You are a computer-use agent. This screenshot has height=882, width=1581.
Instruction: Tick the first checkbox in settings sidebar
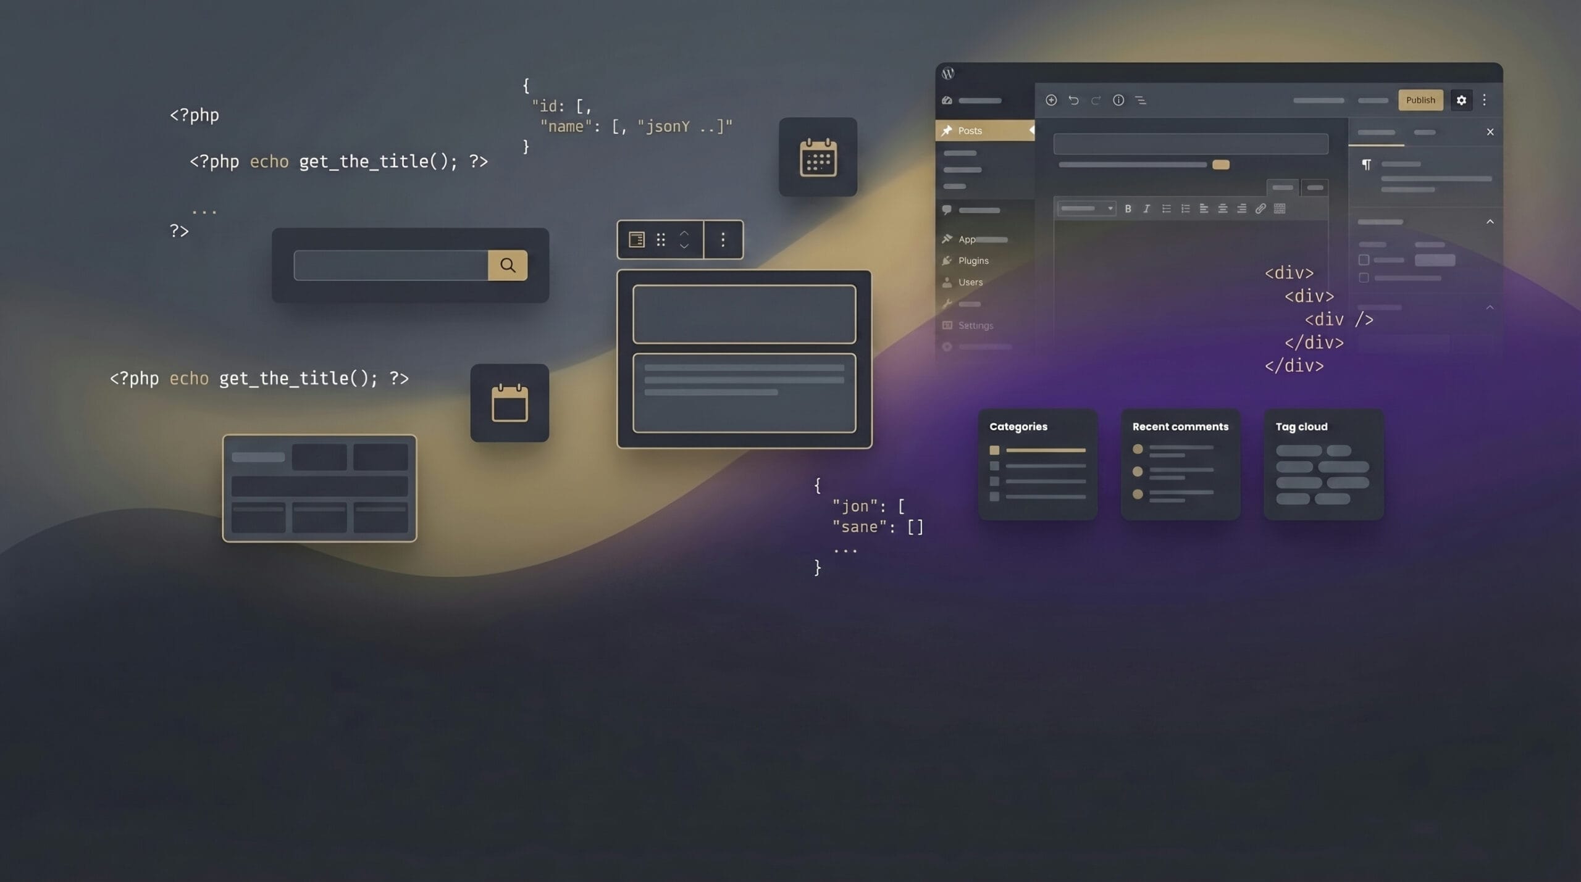pyautogui.click(x=1364, y=260)
